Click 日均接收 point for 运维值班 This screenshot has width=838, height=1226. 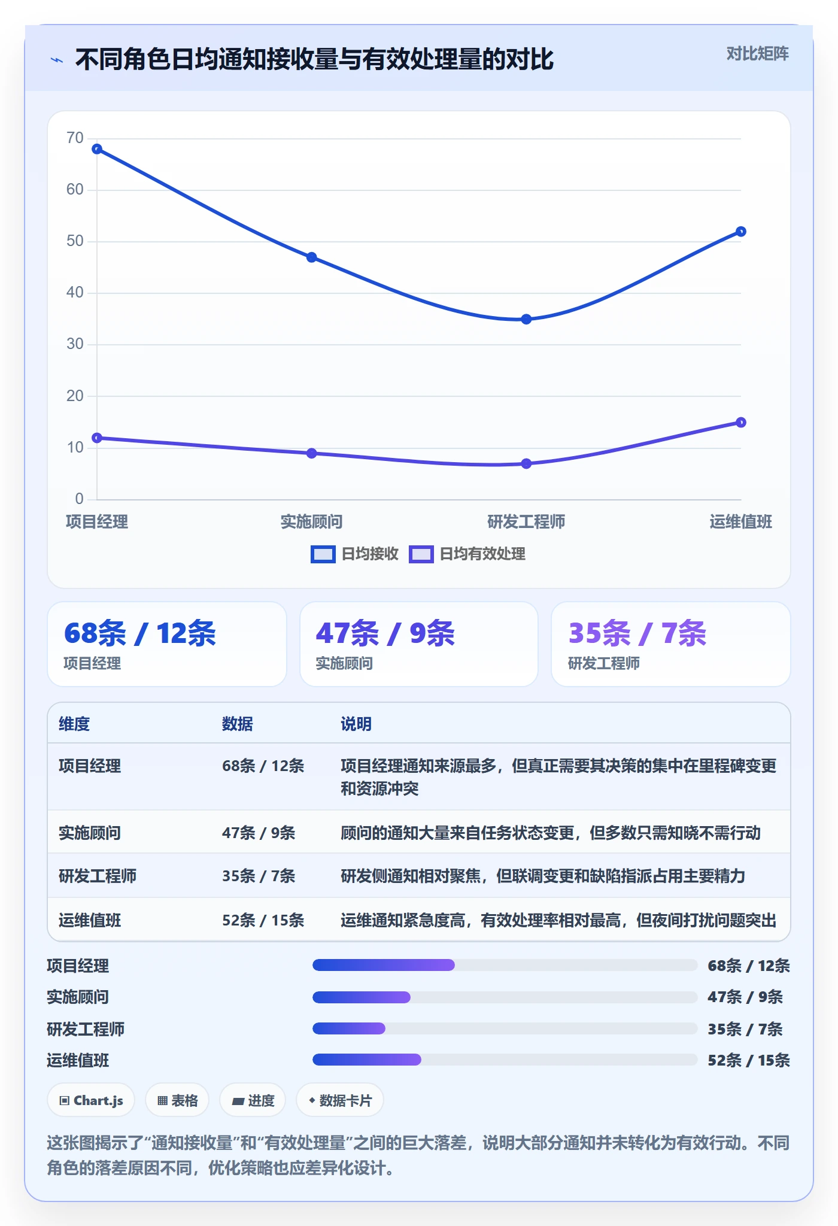[x=741, y=232]
